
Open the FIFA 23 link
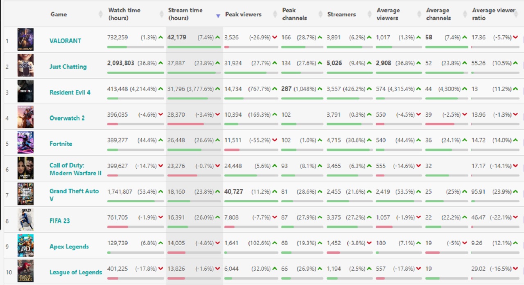(x=60, y=221)
